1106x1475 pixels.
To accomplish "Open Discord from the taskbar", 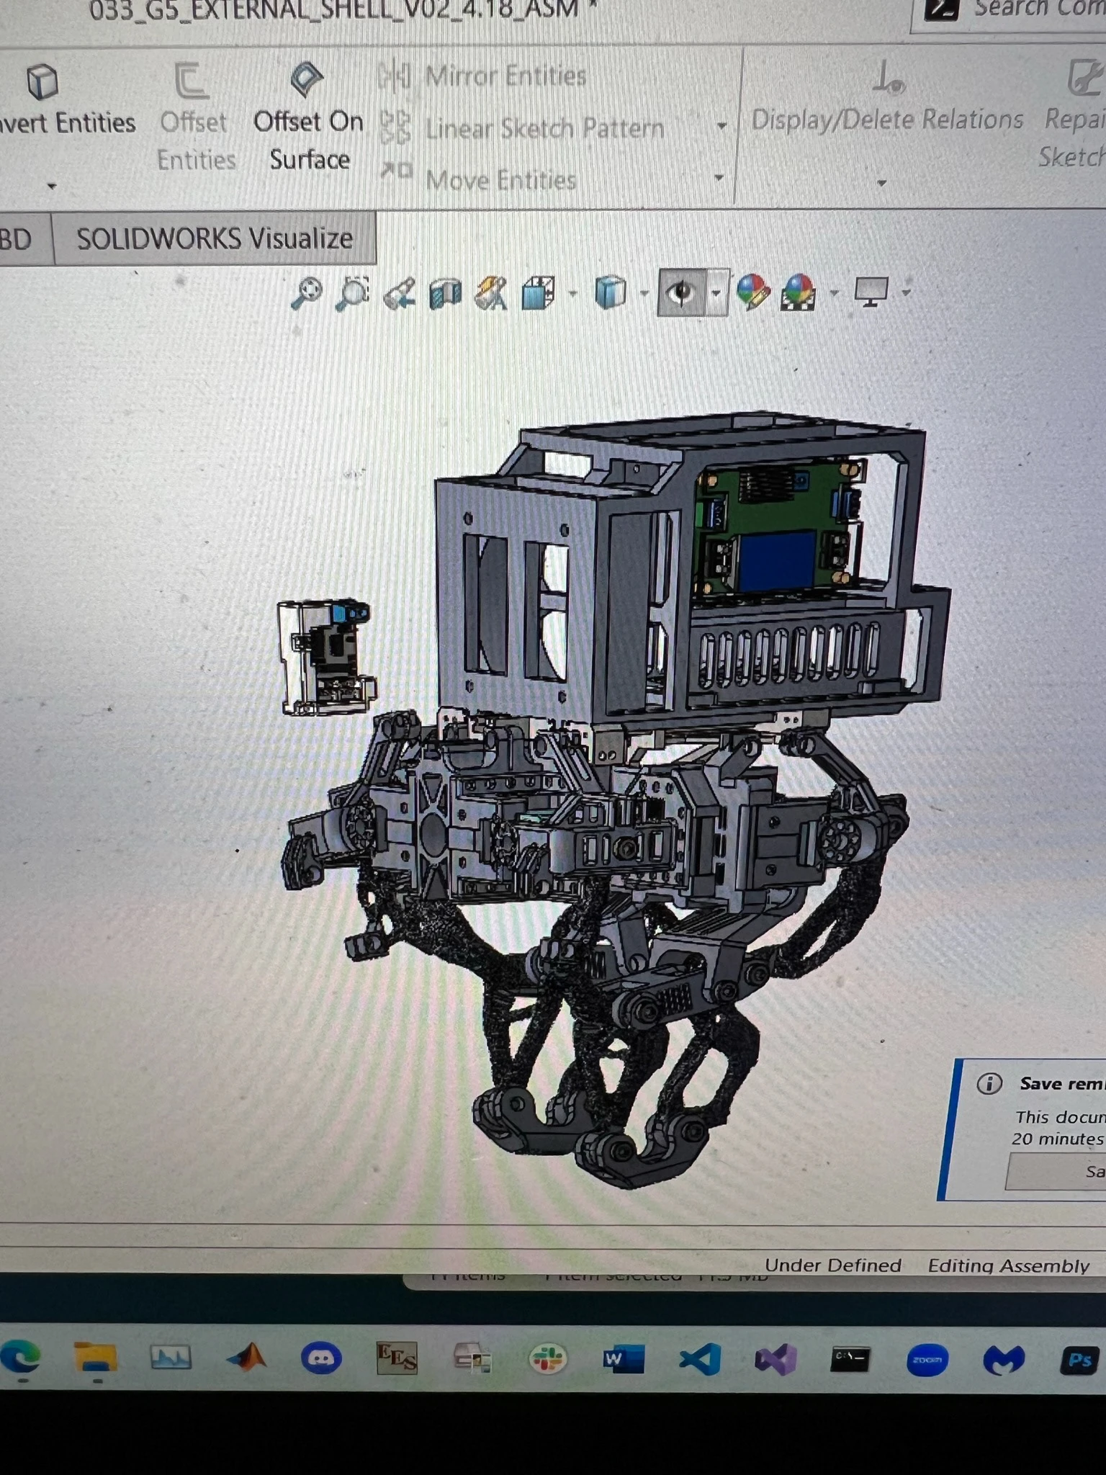I will click(x=321, y=1358).
